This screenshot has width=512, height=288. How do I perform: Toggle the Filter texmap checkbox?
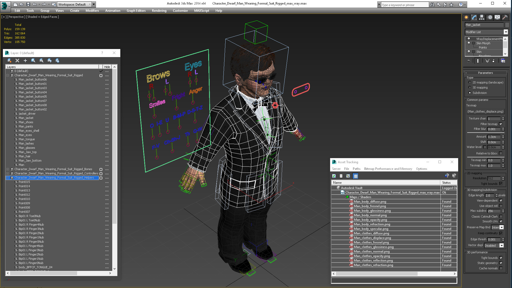[x=501, y=124]
